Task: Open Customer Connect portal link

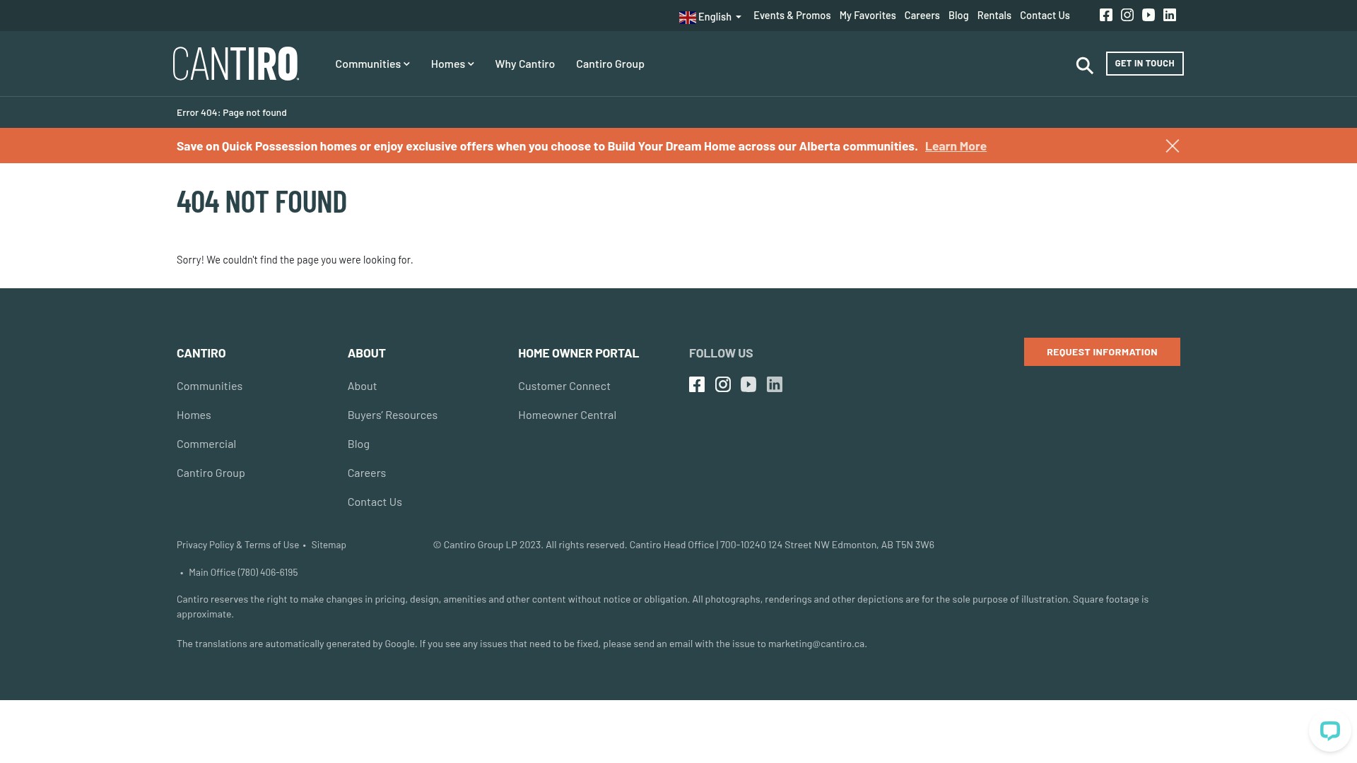Action: (x=564, y=386)
